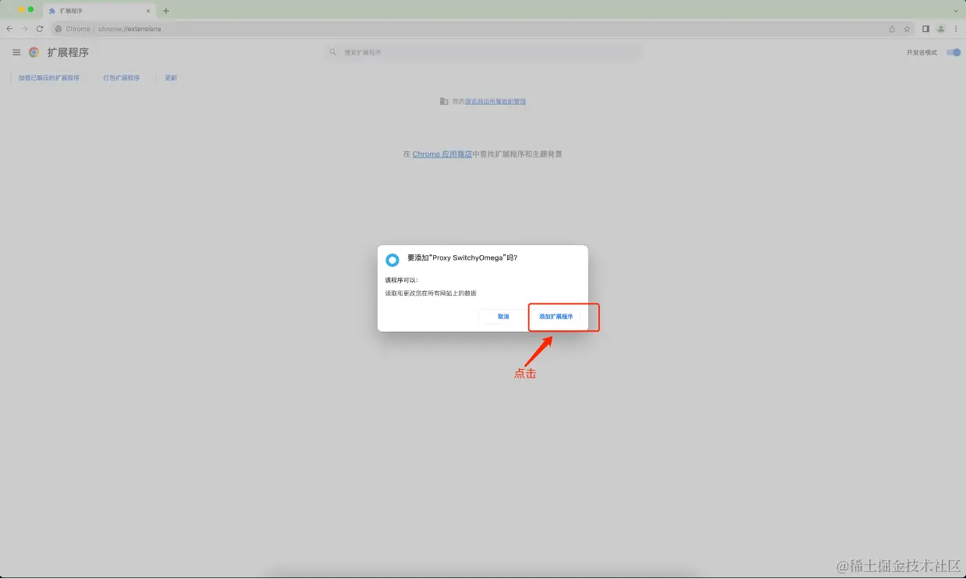Click the browser back arrow
Viewport: 966px width, 579px height.
(x=9, y=29)
